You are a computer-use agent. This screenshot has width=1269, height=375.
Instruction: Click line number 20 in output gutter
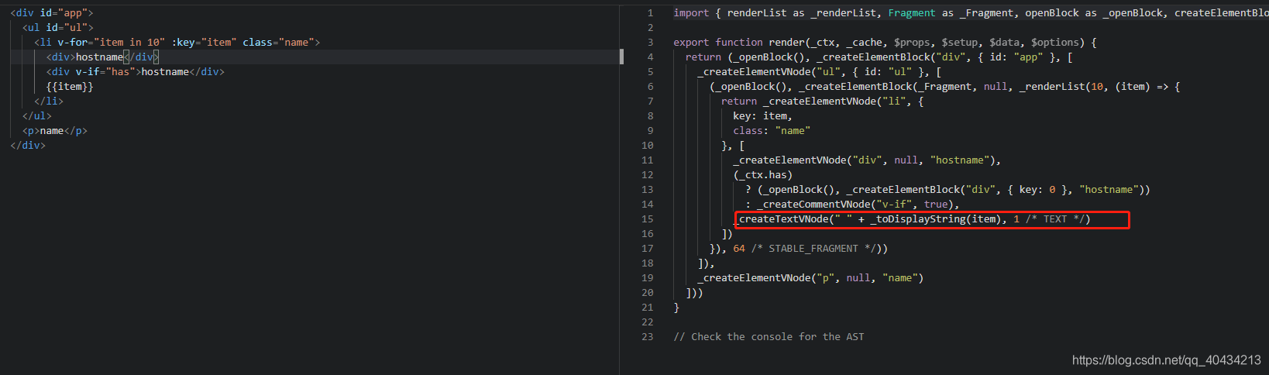tap(648, 292)
